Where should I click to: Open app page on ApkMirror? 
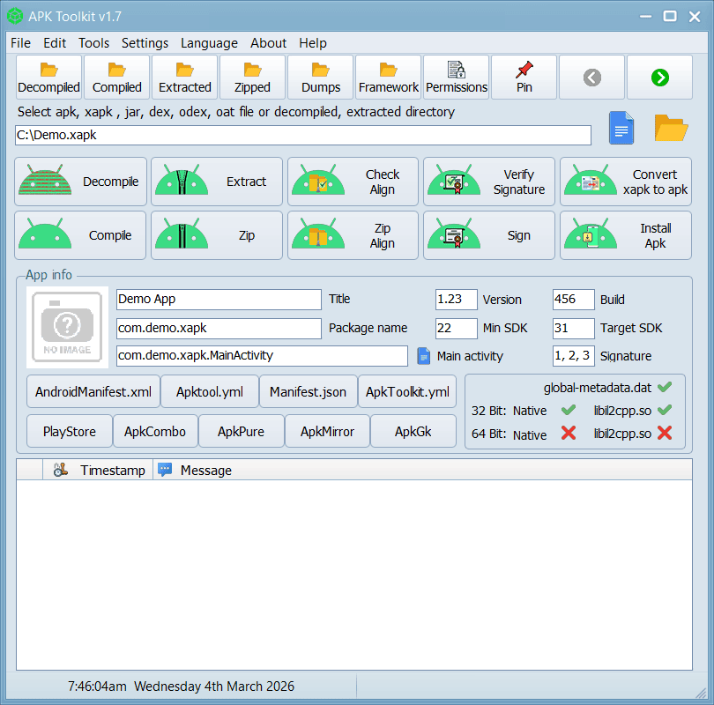(x=327, y=431)
